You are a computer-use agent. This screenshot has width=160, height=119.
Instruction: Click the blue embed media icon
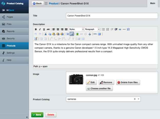tap(99, 34)
